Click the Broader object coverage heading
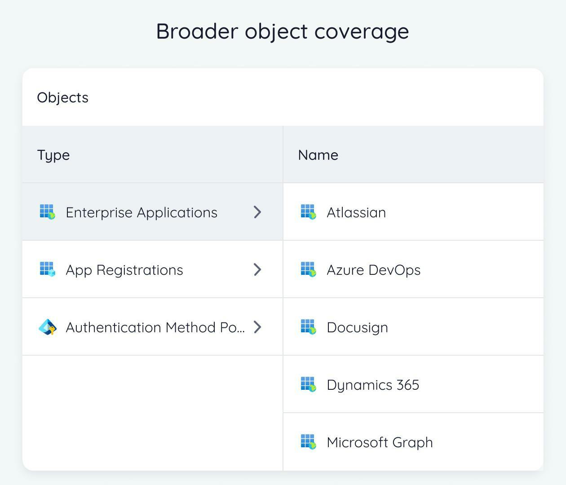The width and height of the screenshot is (566, 485). click(x=283, y=31)
